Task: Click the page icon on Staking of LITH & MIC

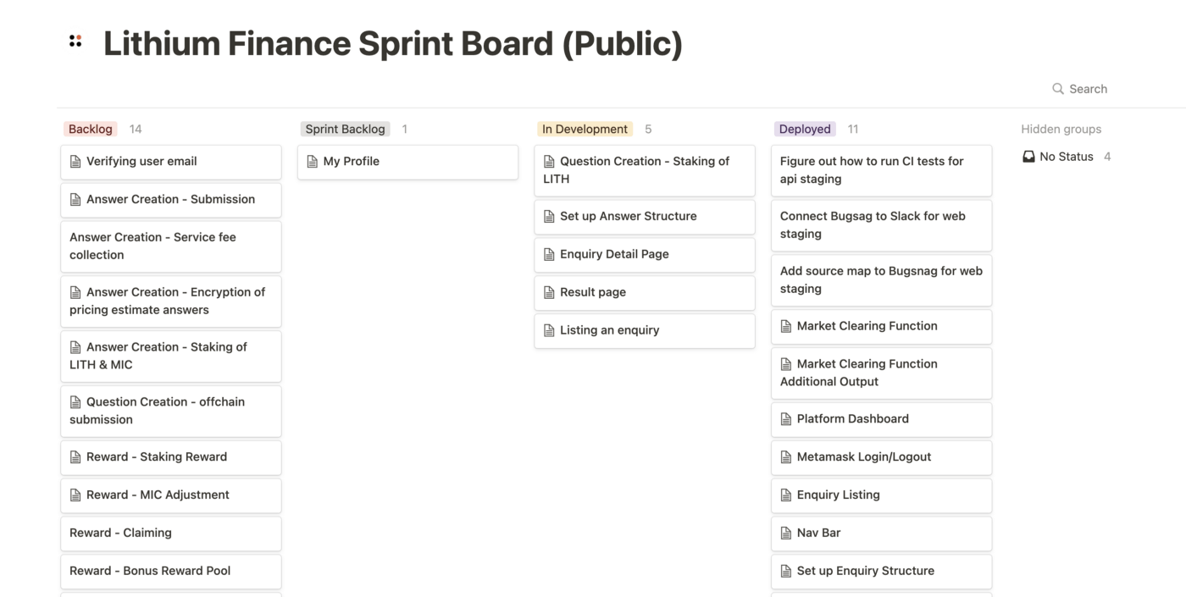Action: pyautogui.click(x=75, y=347)
